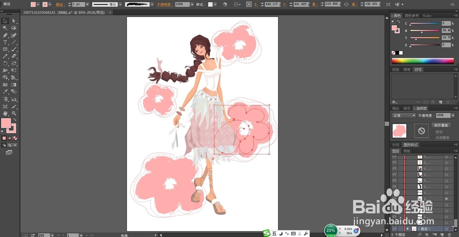Click the 制作蒙版 (Make Mask) button
Image resolution: width=459 pixels, height=237 pixels.
441,125
